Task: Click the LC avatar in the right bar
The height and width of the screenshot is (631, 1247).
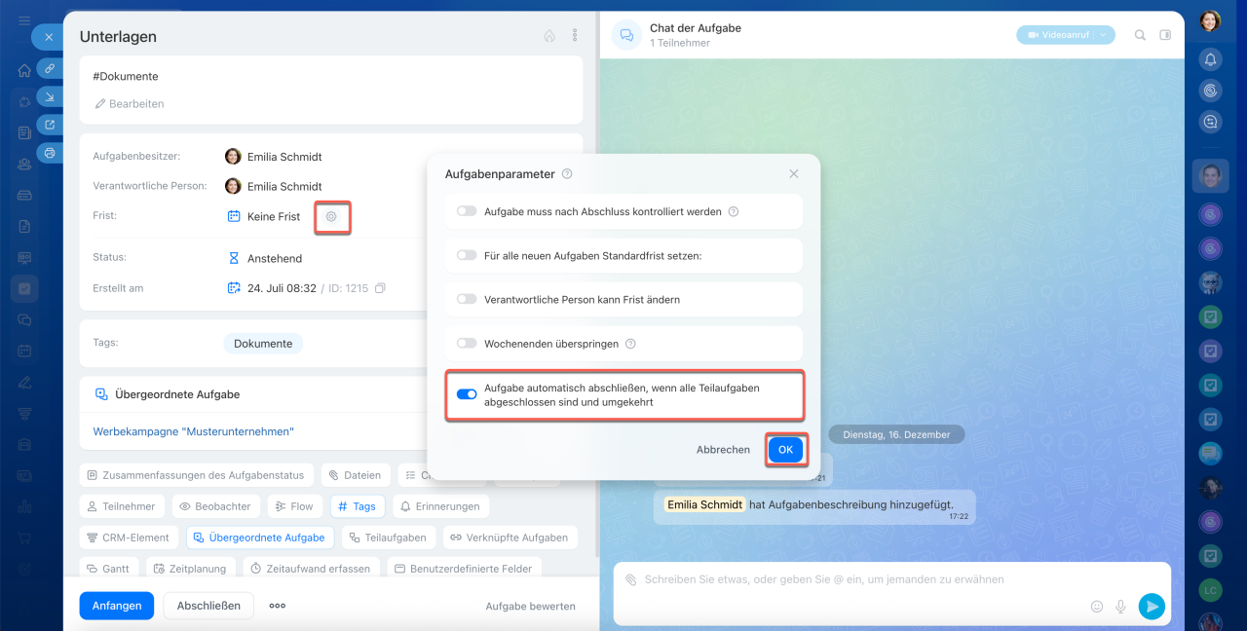Action: pyautogui.click(x=1210, y=590)
